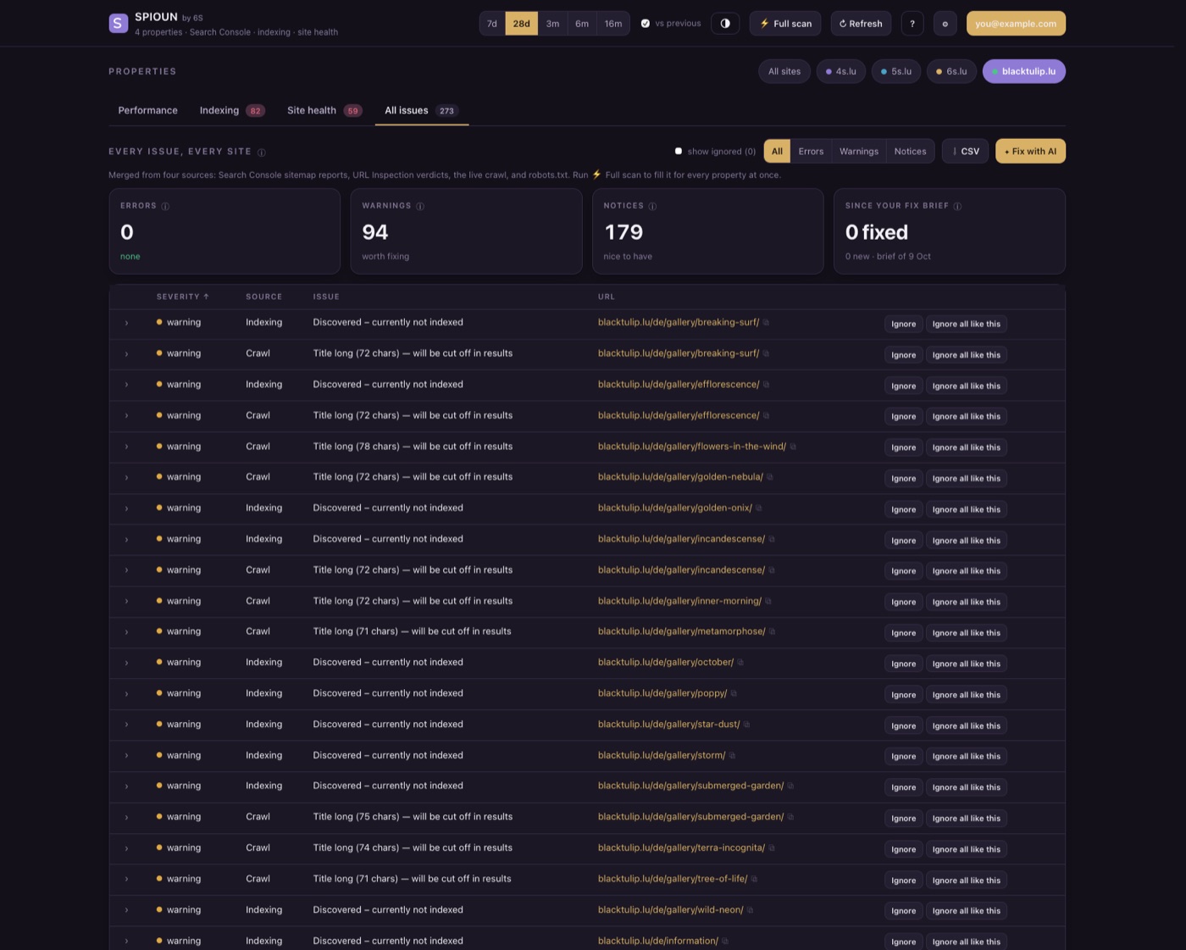The height and width of the screenshot is (950, 1186).
Task: Open the blacktulip.lu/de/information/ URL link
Action: (x=658, y=941)
